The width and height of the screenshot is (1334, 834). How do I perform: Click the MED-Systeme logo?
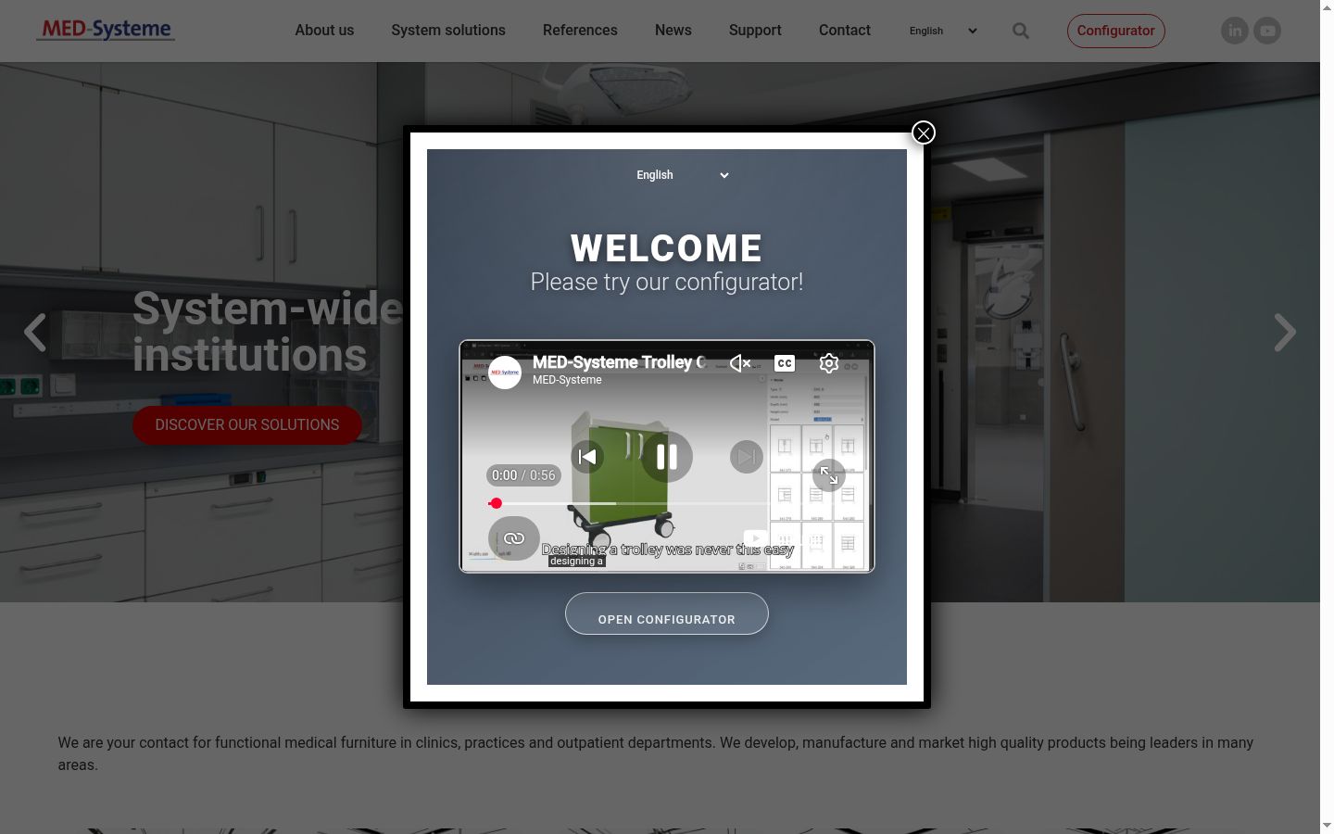(106, 30)
